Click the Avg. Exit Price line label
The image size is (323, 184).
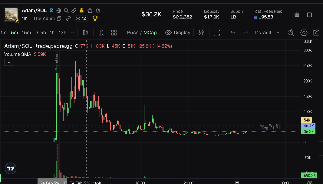(272, 125)
